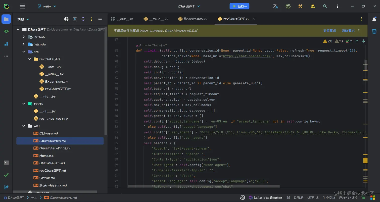The width and height of the screenshot is (380, 202).
Task: Expand the .github folder
Action: click(24, 37)
